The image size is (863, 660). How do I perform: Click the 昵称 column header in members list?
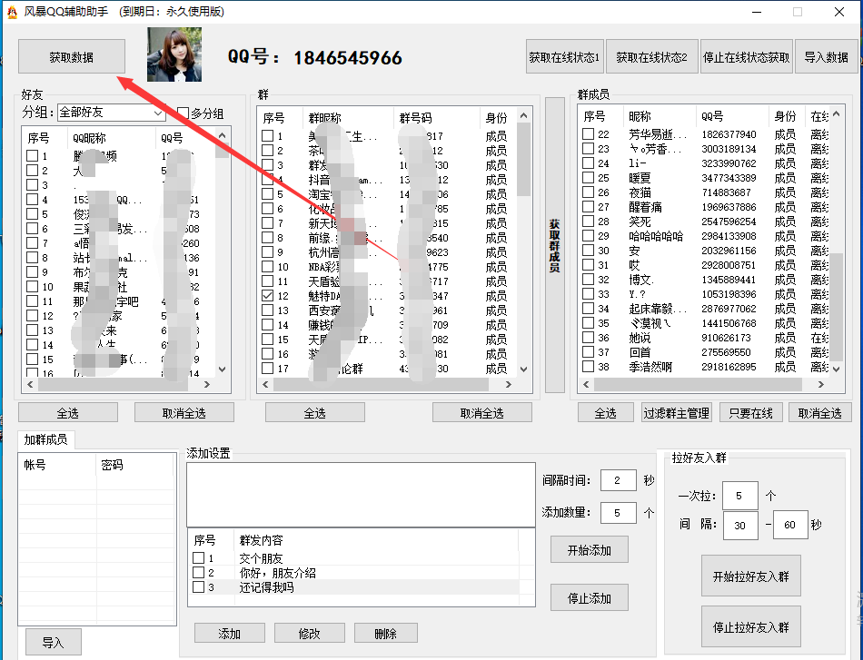(x=640, y=116)
